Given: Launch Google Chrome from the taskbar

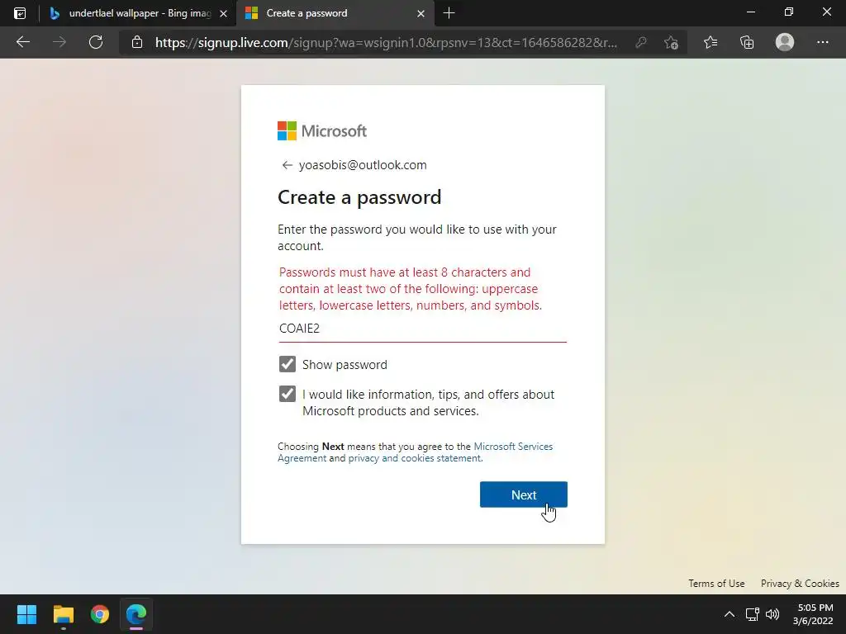Looking at the screenshot, I should (100, 614).
